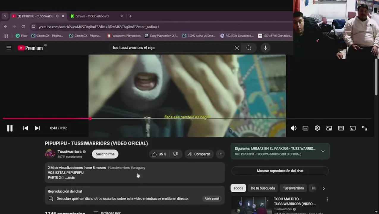Switch to PIPUPIPU YouTube browser tab
The image size is (379, 214).
coord(35,16)
